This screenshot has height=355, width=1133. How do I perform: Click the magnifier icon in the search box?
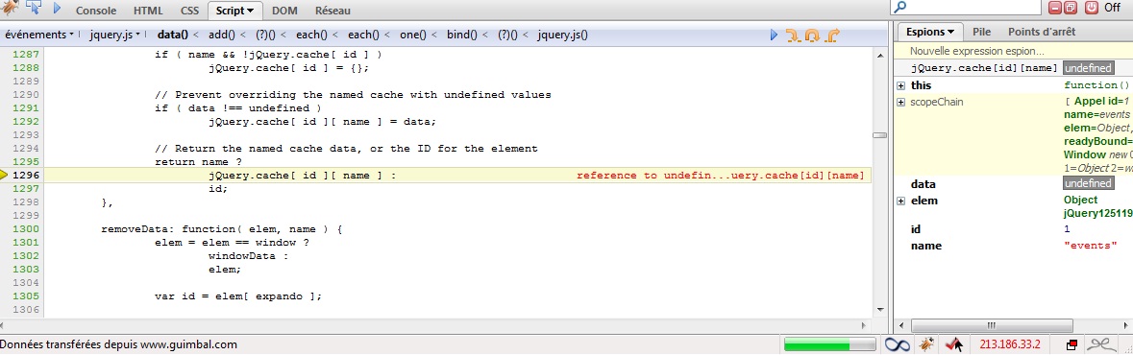pos(900,8)
